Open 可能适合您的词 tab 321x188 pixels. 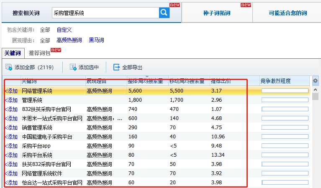click(288, 13)
